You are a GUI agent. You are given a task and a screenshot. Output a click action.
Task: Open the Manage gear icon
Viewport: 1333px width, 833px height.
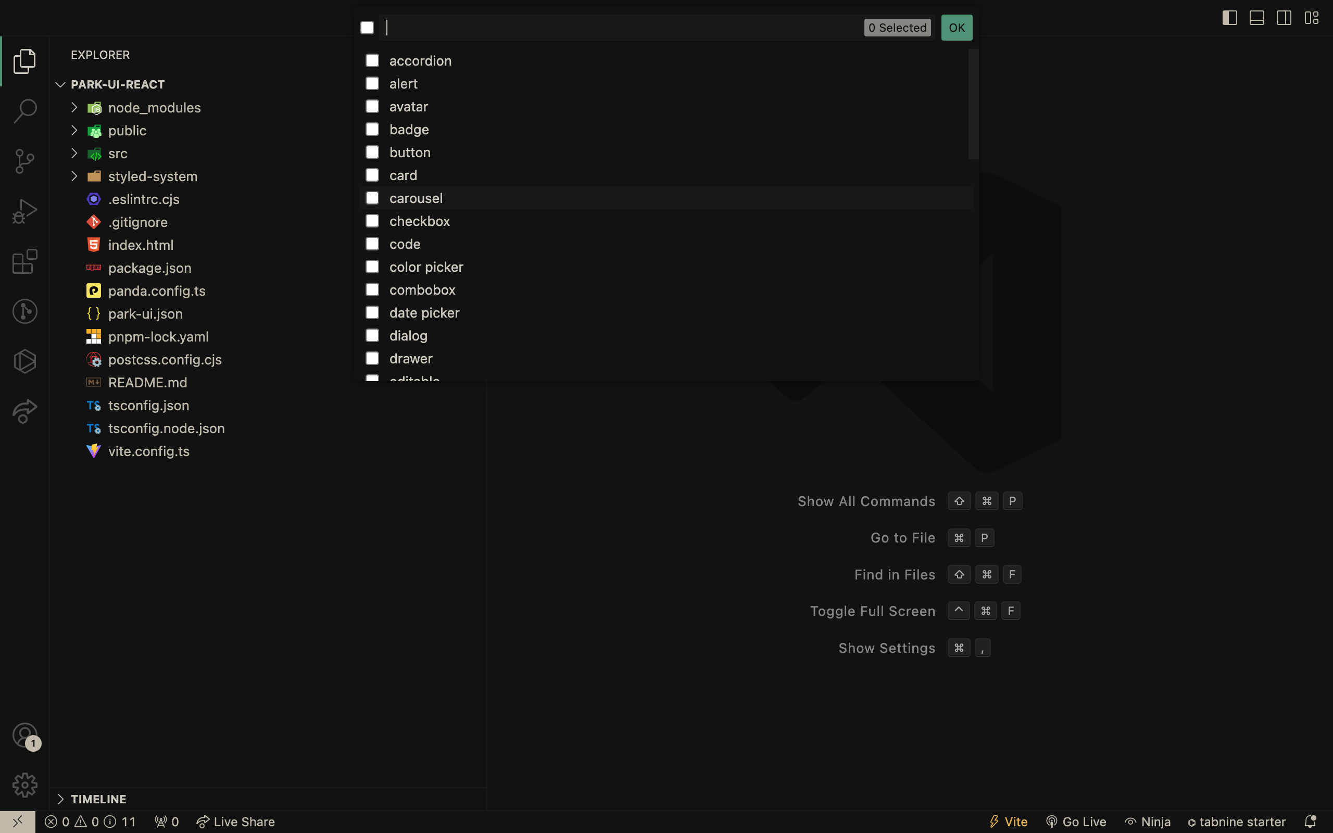coord(25,785)
